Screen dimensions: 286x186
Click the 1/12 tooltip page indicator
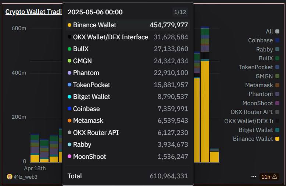pos(180,12)
